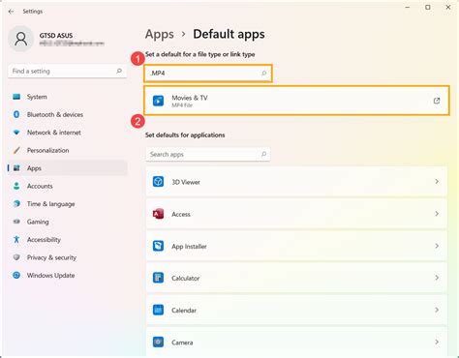
Task: Click the back arrow in Settings
Action: [x=11, y=12]
